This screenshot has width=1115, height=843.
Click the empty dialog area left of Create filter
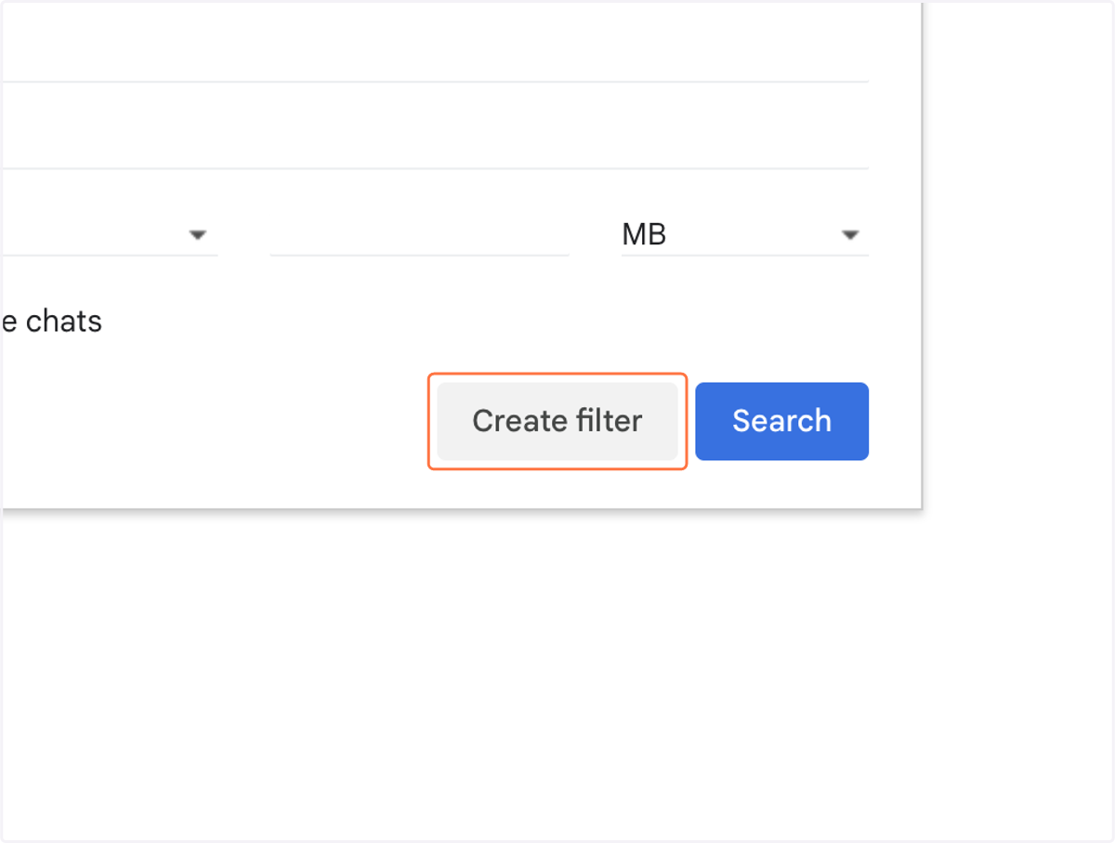214,421
